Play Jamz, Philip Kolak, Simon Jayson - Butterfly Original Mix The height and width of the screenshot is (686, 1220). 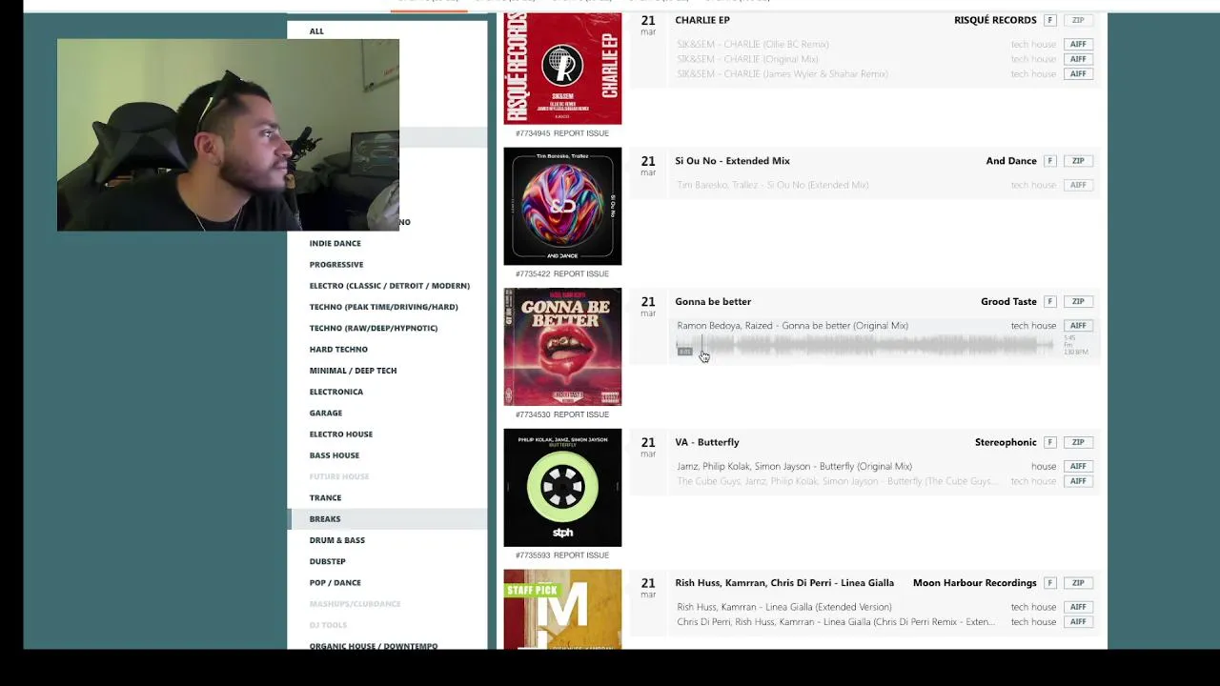tap(794, 467)
